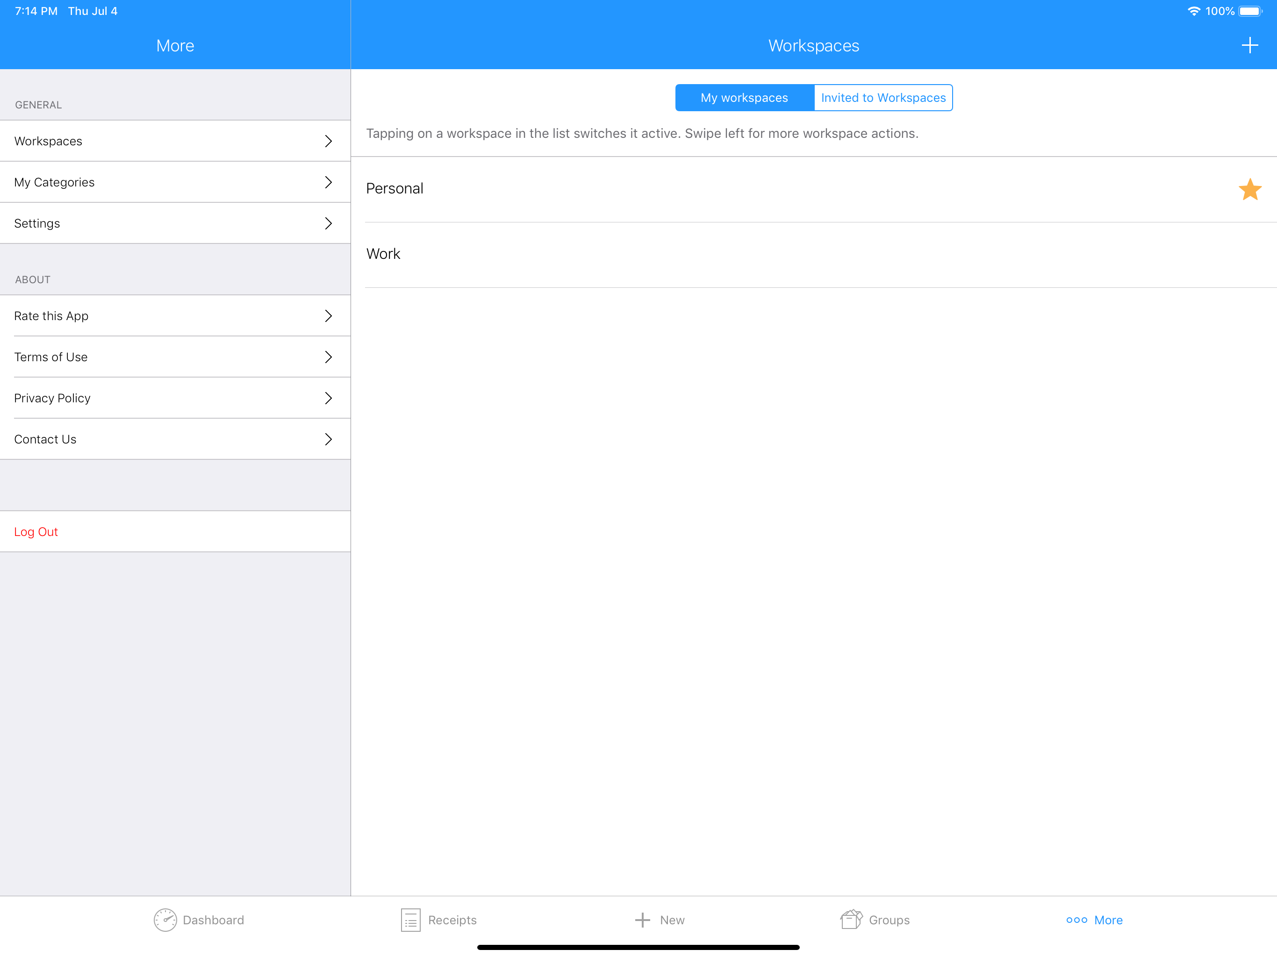Tap the battery indicator in status bar
The height and width of the screenshot is (957, 1277).
(1250, 11)
